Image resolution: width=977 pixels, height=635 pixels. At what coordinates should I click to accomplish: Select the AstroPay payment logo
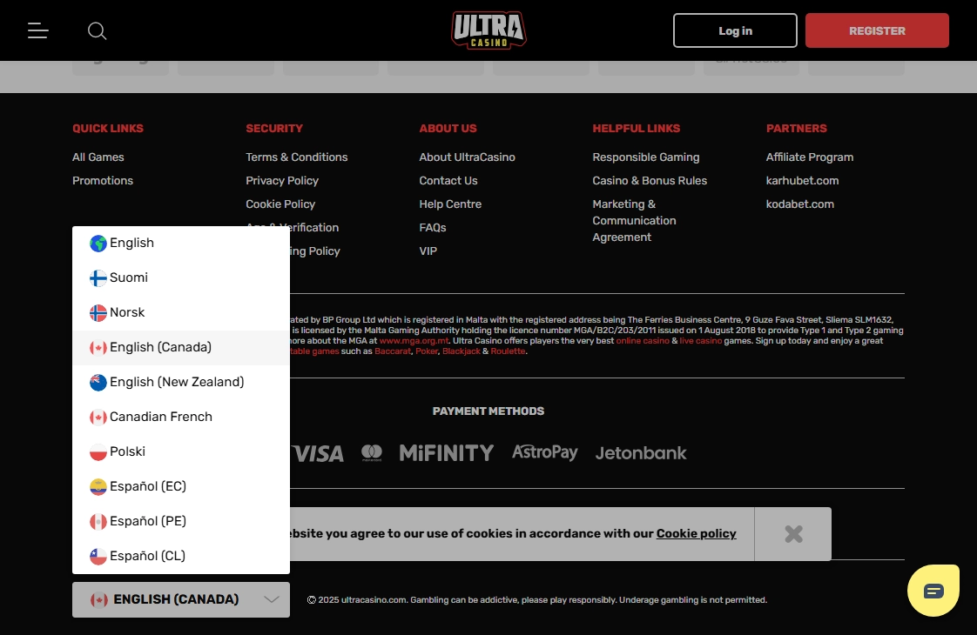point(544,452)
